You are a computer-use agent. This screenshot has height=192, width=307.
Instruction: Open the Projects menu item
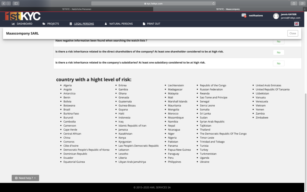[x=51, y=24]
